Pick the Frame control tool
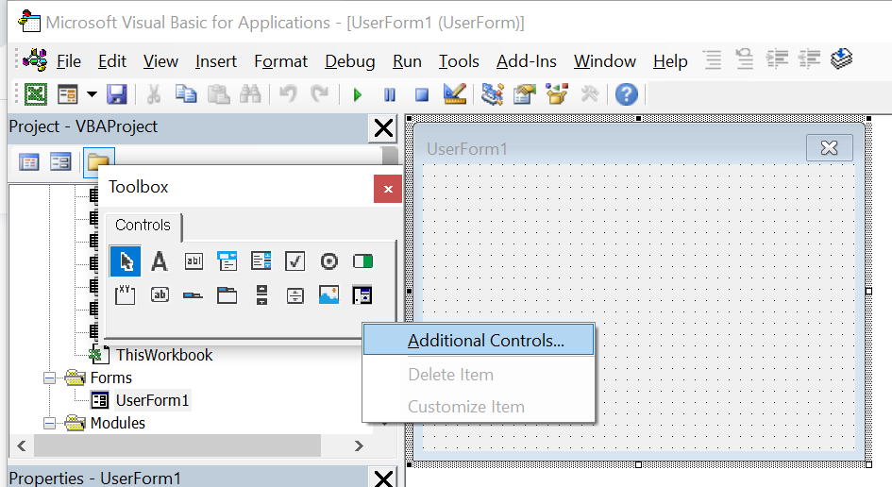The height and width of the screenshot is (487, 892). click(x=126, y=295)
